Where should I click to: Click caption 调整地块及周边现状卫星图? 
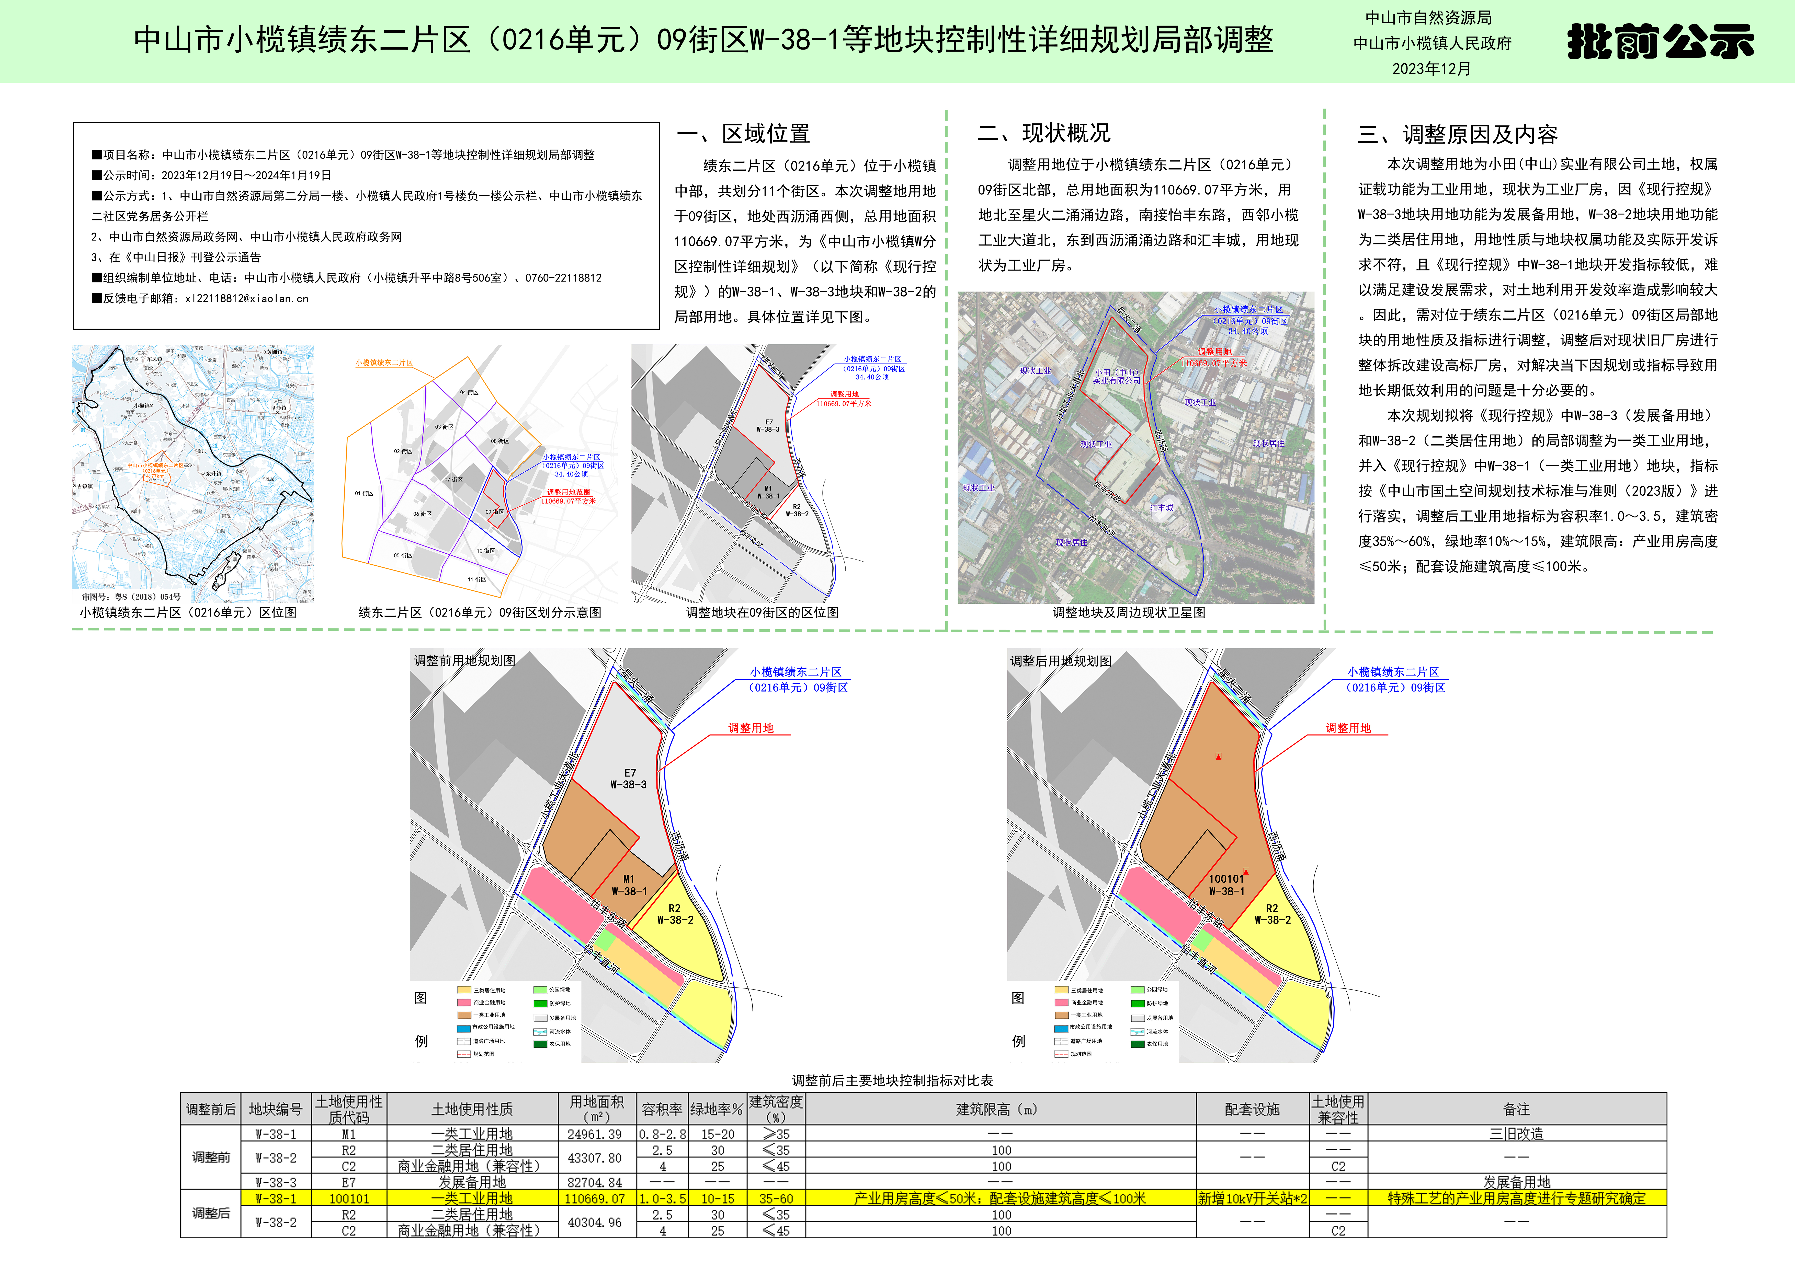[1129, 613]
